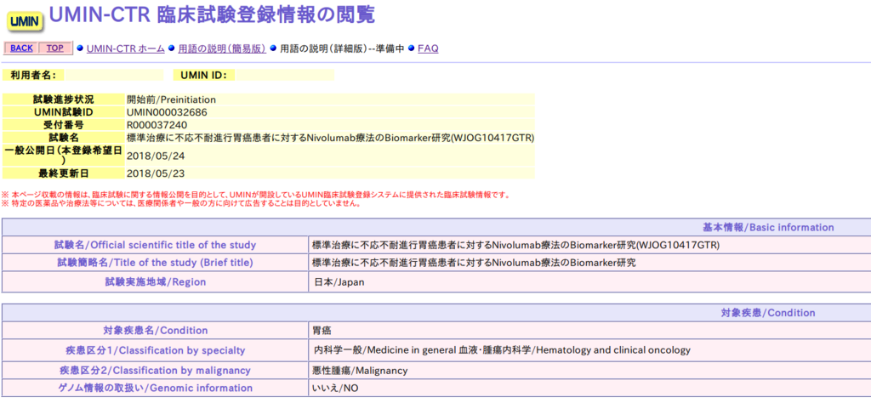Screen dimensions: 871x403
Task: Click the BACK button
Action: click(x=21, y=48)
